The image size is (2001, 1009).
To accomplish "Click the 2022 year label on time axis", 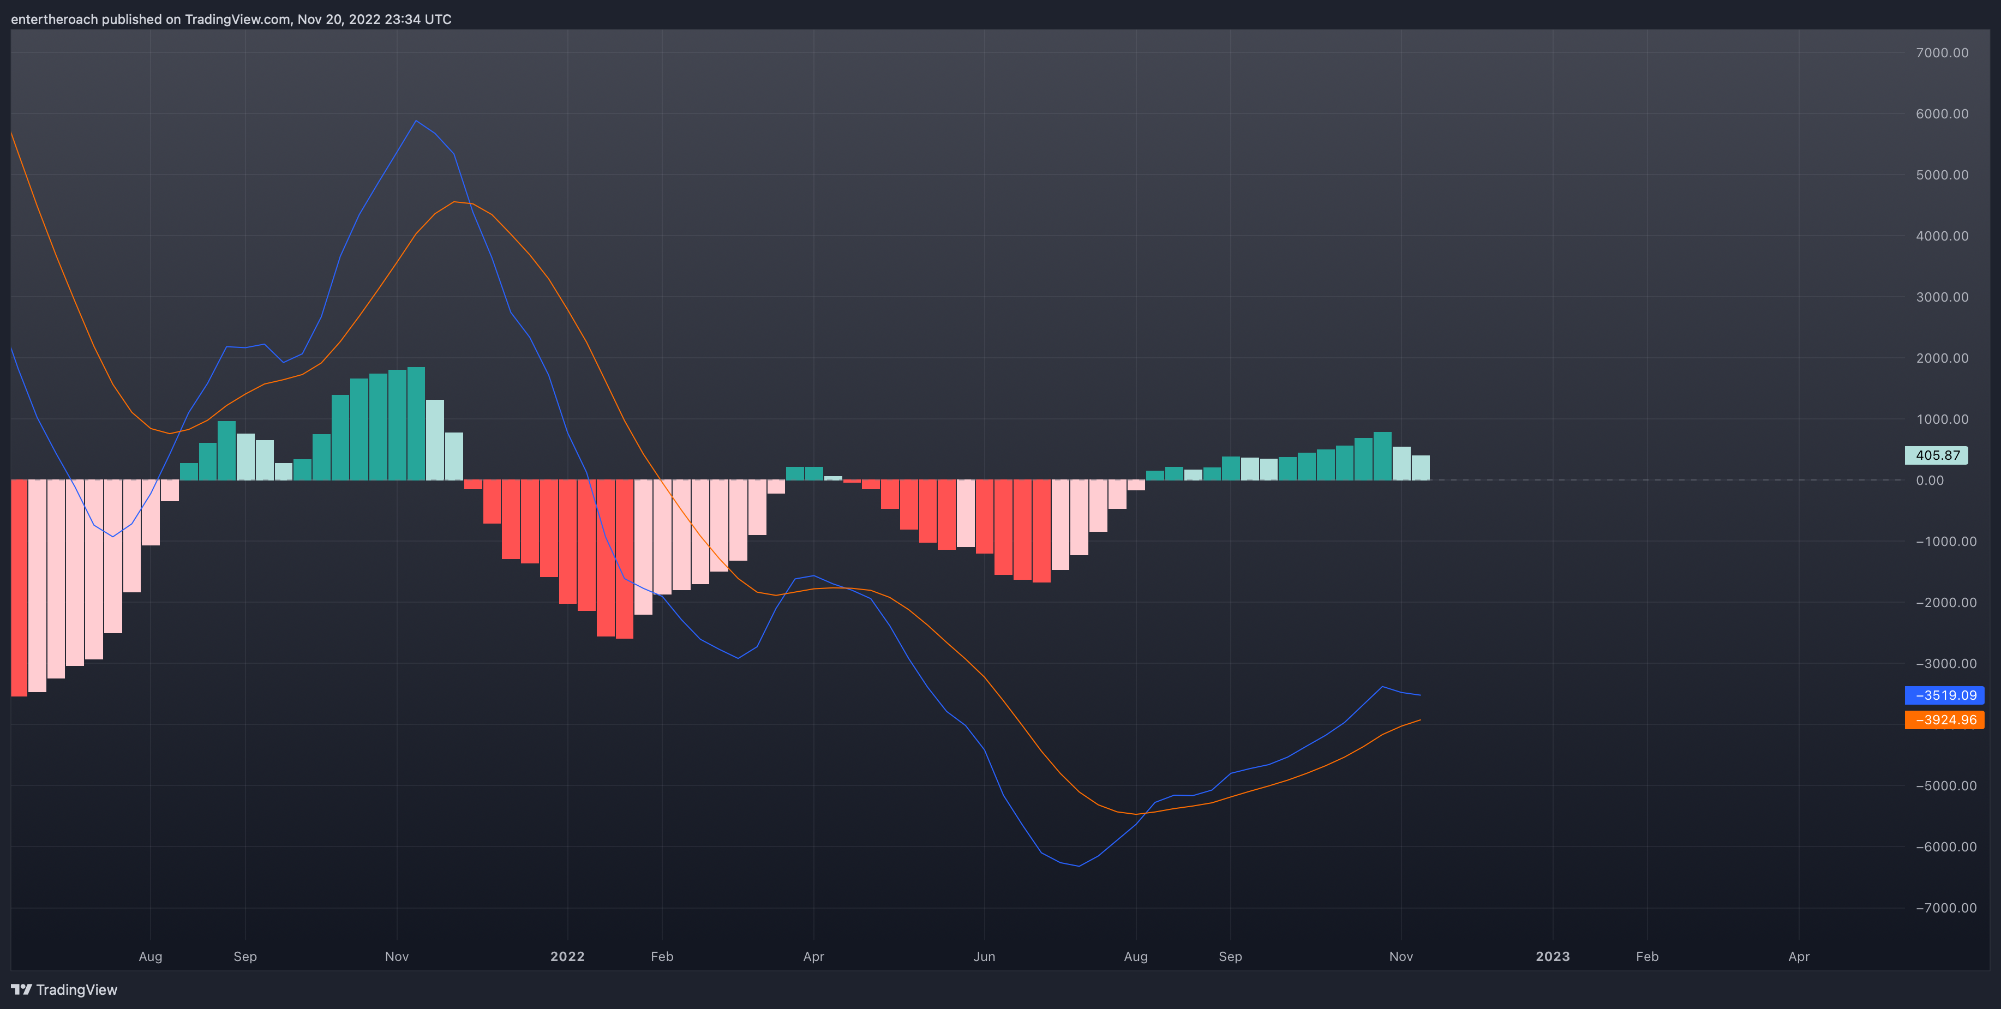I will (567, 956).
